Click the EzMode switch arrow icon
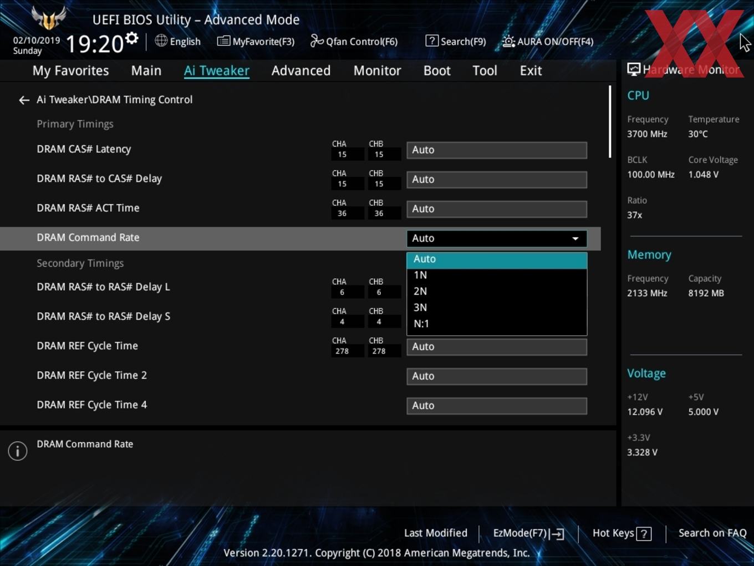Screen dimensions: 754x566 click(x=557, y=534)
